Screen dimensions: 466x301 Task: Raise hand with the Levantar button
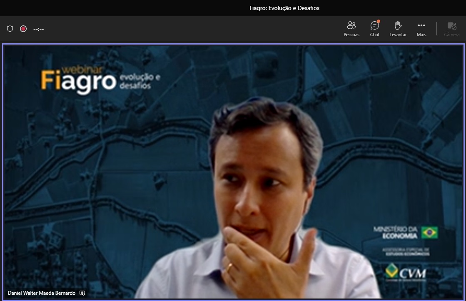tap(398, 29)
